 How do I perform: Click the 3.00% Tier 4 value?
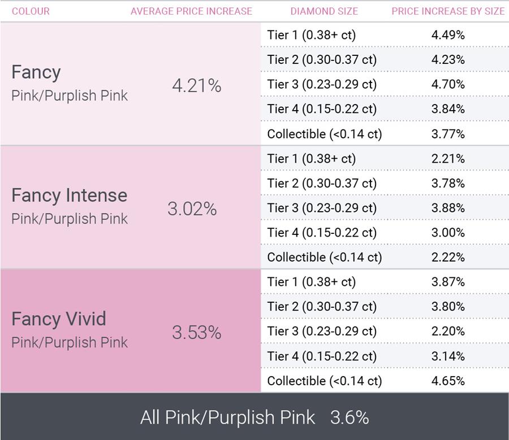tap(448, 233)
